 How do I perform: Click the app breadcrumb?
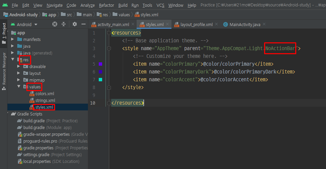49,15
